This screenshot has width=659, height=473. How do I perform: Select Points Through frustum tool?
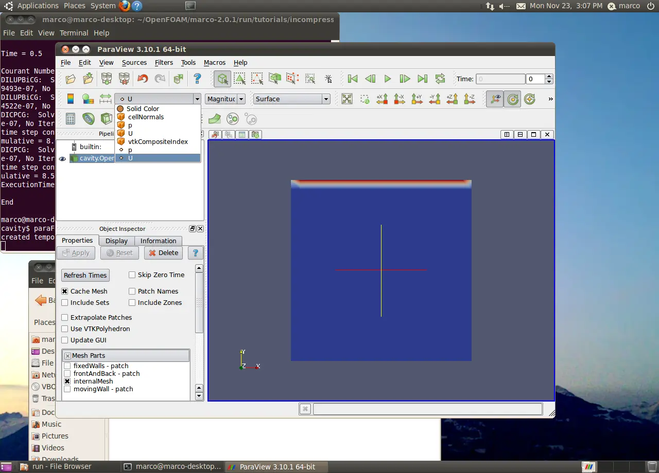tap(292, 79)
